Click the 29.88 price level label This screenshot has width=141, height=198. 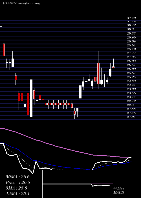click(131, 33)
